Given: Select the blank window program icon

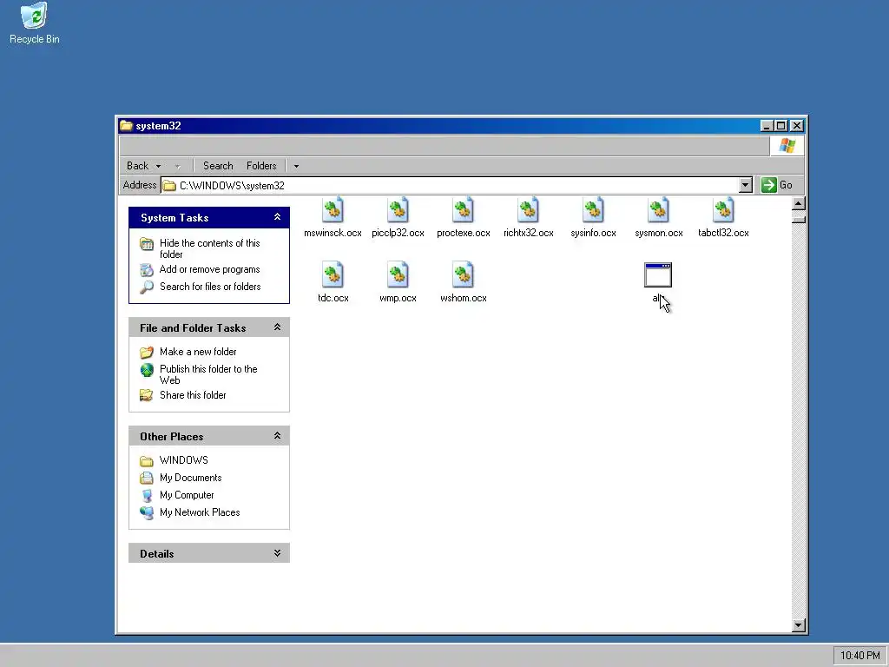Looking at the screenshot, I should coord(658,275).
